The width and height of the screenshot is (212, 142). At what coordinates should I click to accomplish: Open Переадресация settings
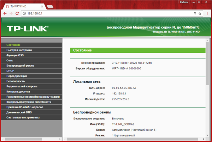31,76
